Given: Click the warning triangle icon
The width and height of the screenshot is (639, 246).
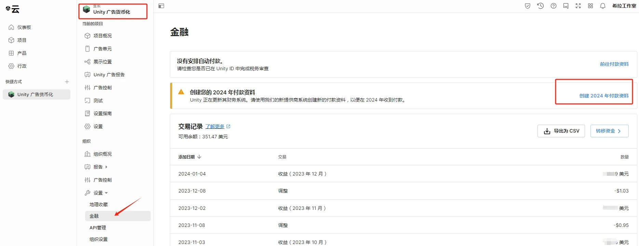Looking at the screenshot, I should click(x=181, y=92).
